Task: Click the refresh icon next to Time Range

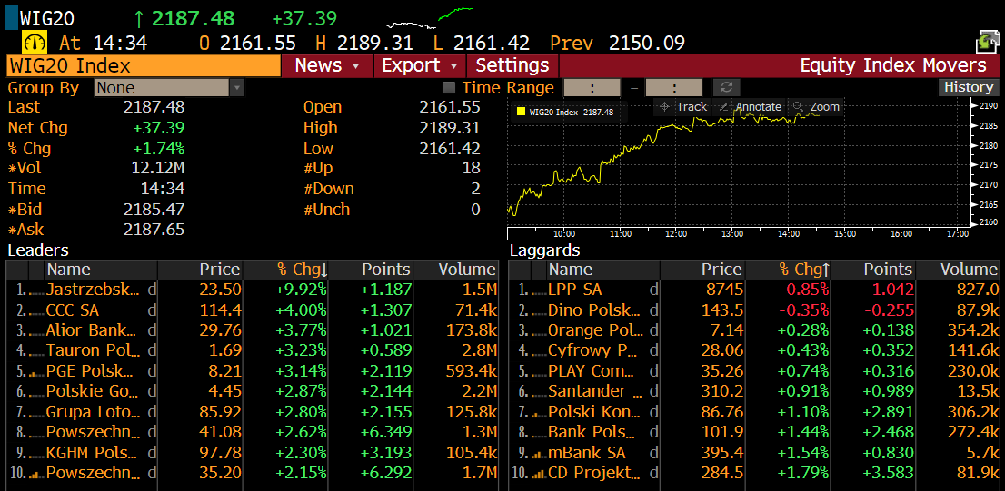Action: point(725,88)
